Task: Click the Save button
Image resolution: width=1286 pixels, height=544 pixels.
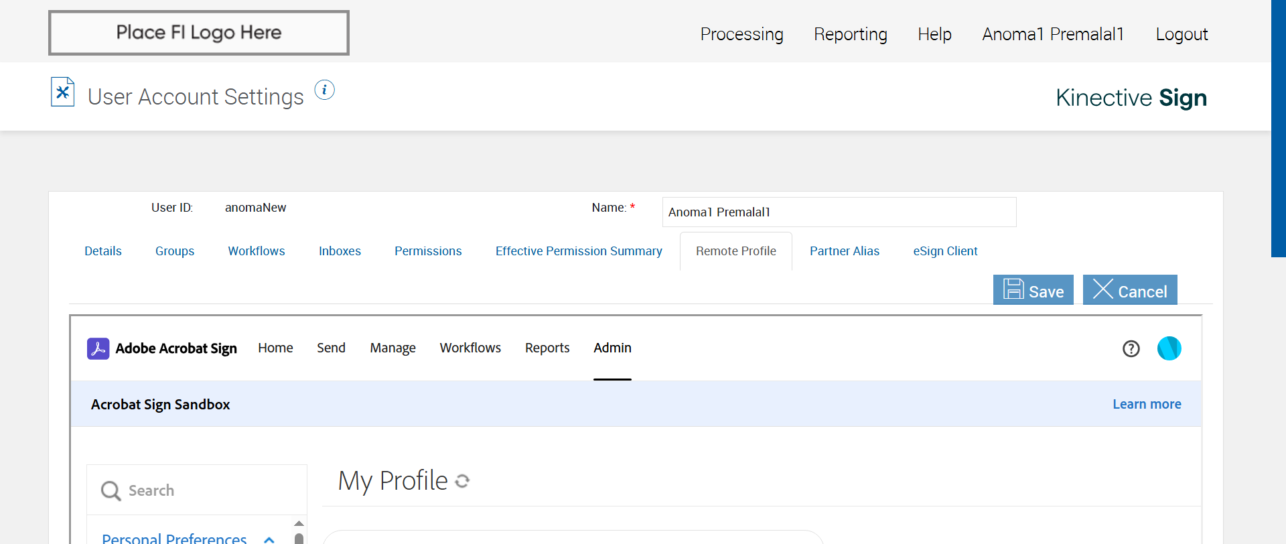Action: 1033,290
